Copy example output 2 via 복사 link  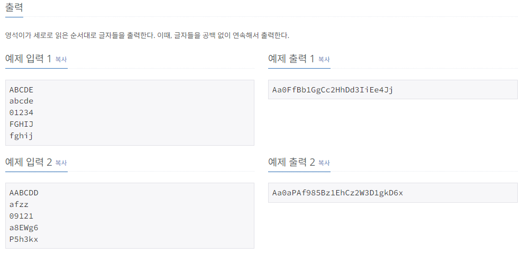[x=324, y=163]
